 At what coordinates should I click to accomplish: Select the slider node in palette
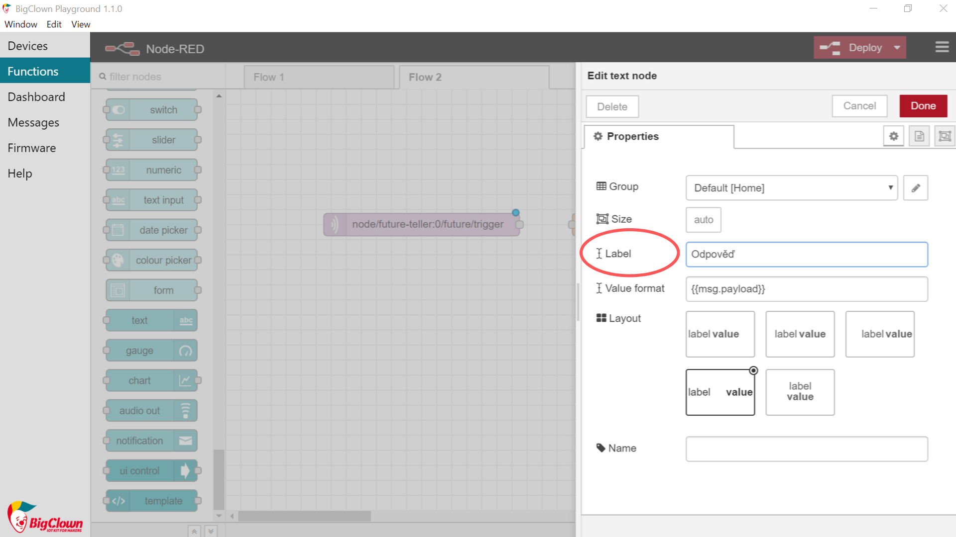pyautogui.click(x=152, y=140)
